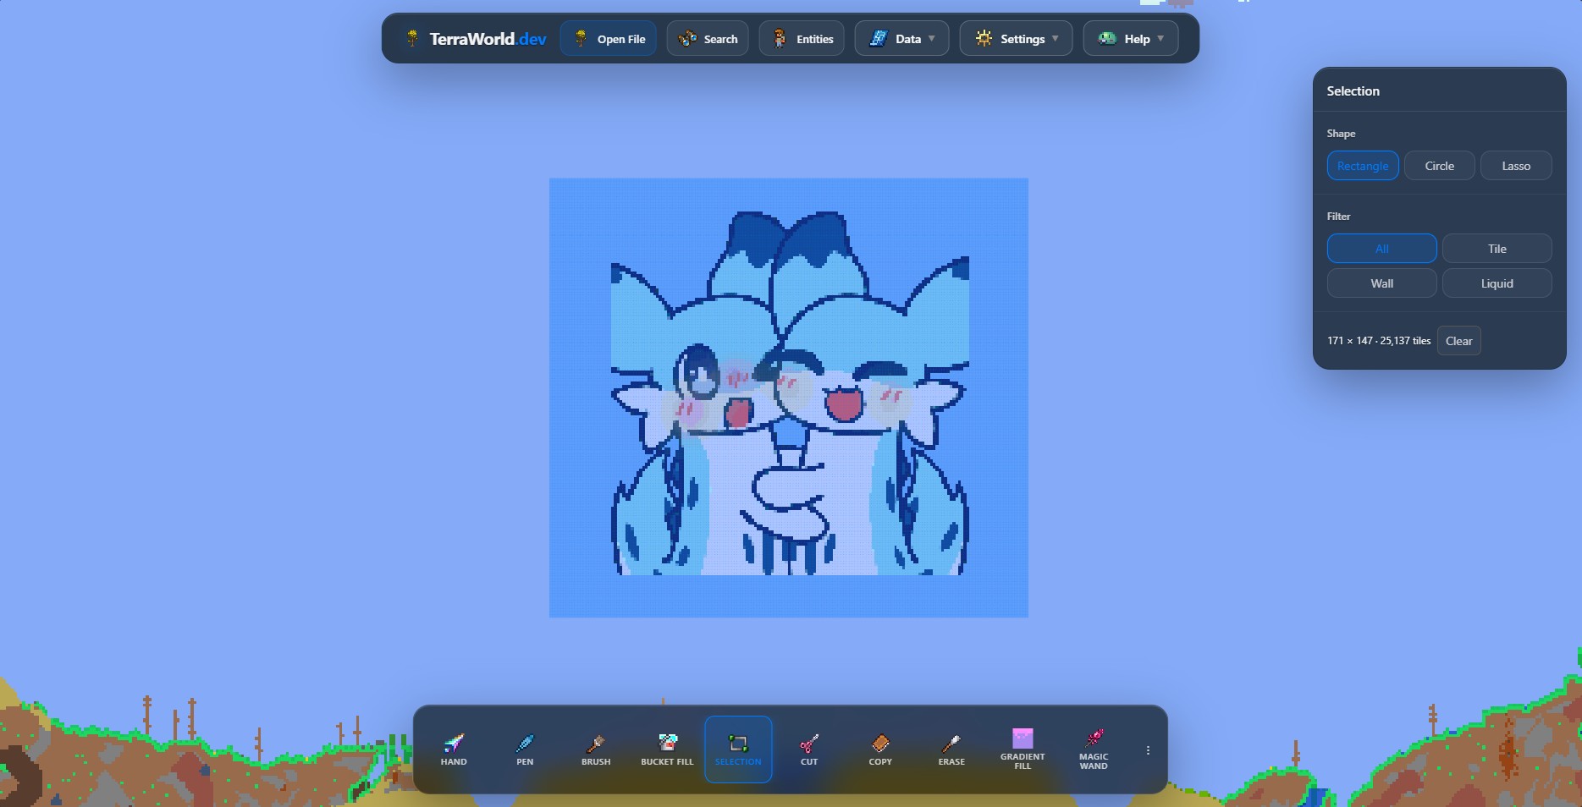The image size is (1582, 807).
Task: Open the toolbar's more options menu
Action: [x=1148, y=750]
